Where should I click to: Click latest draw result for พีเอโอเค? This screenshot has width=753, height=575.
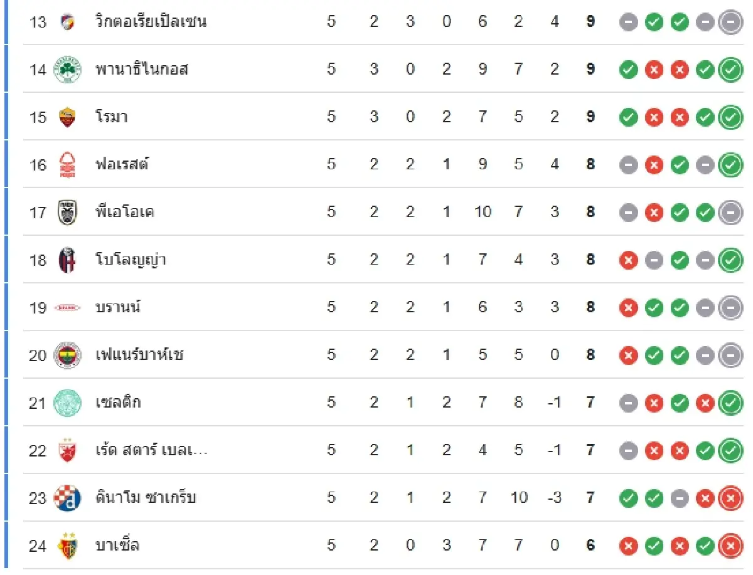(x=730, y=212)
